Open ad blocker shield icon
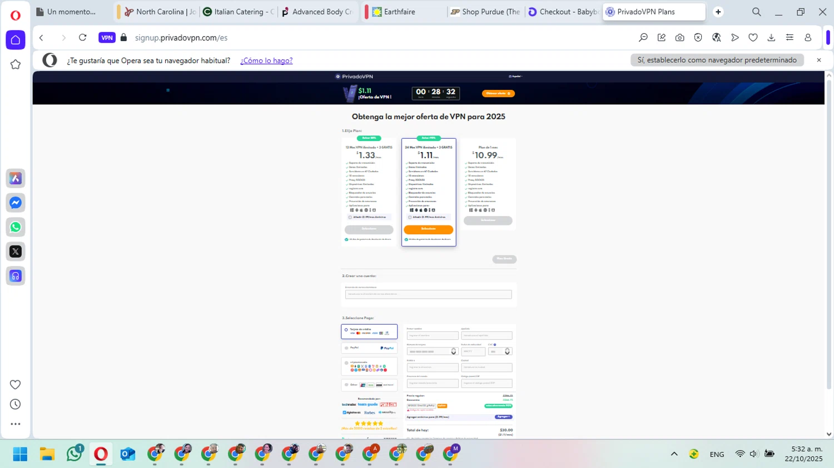 [698, 38]
